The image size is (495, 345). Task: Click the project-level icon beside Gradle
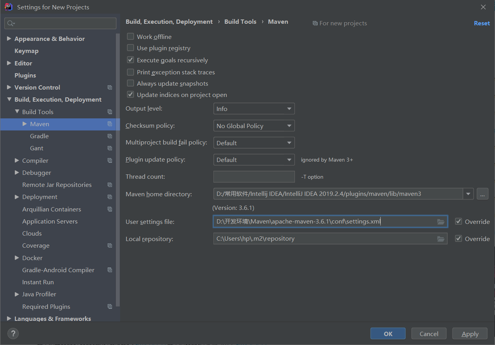[x=110, y=136]
